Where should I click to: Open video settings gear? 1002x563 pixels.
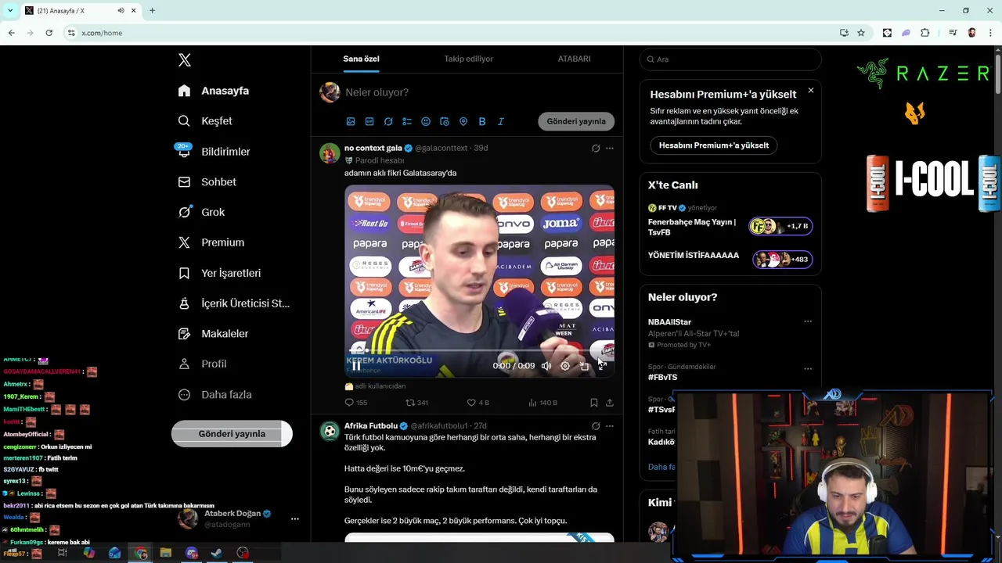tap(565, 366)
